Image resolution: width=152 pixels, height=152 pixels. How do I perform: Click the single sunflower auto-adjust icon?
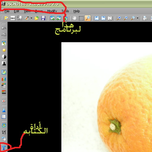(4, 44)
